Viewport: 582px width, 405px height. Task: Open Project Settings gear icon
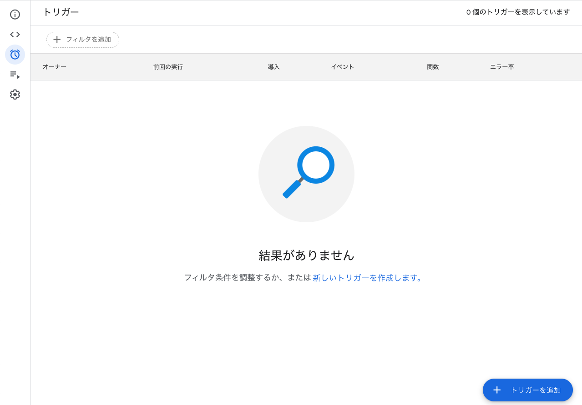[x=15, y=95]
